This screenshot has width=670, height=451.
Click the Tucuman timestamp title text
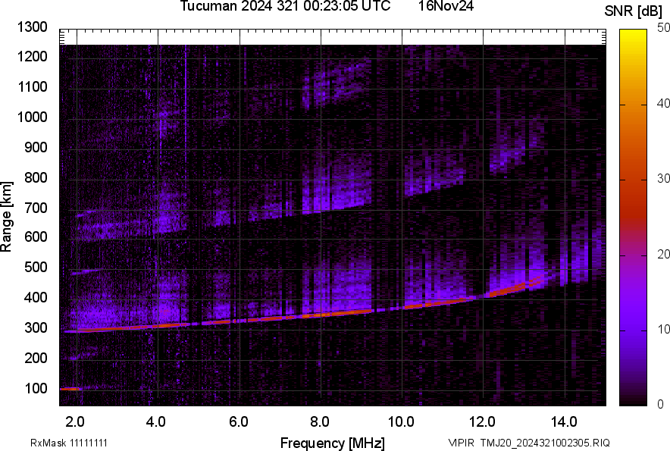pos(285,7)
